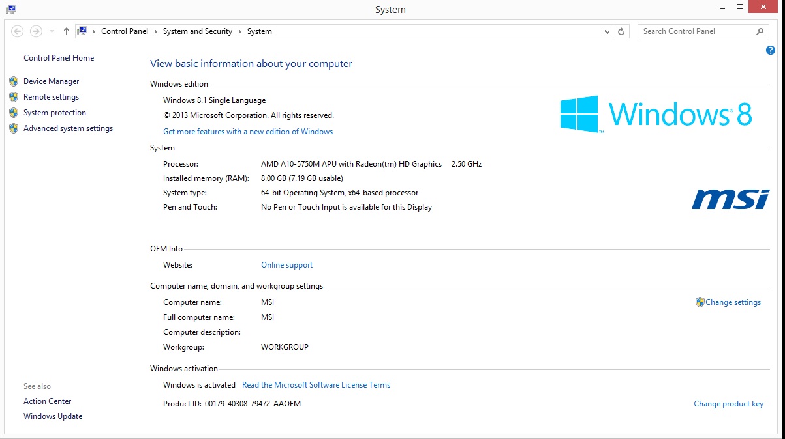The height and width of the screenshot is (439, 785).
Task: Open Advanced system settings
Action: pyautogui.click(x=68, y=128)
